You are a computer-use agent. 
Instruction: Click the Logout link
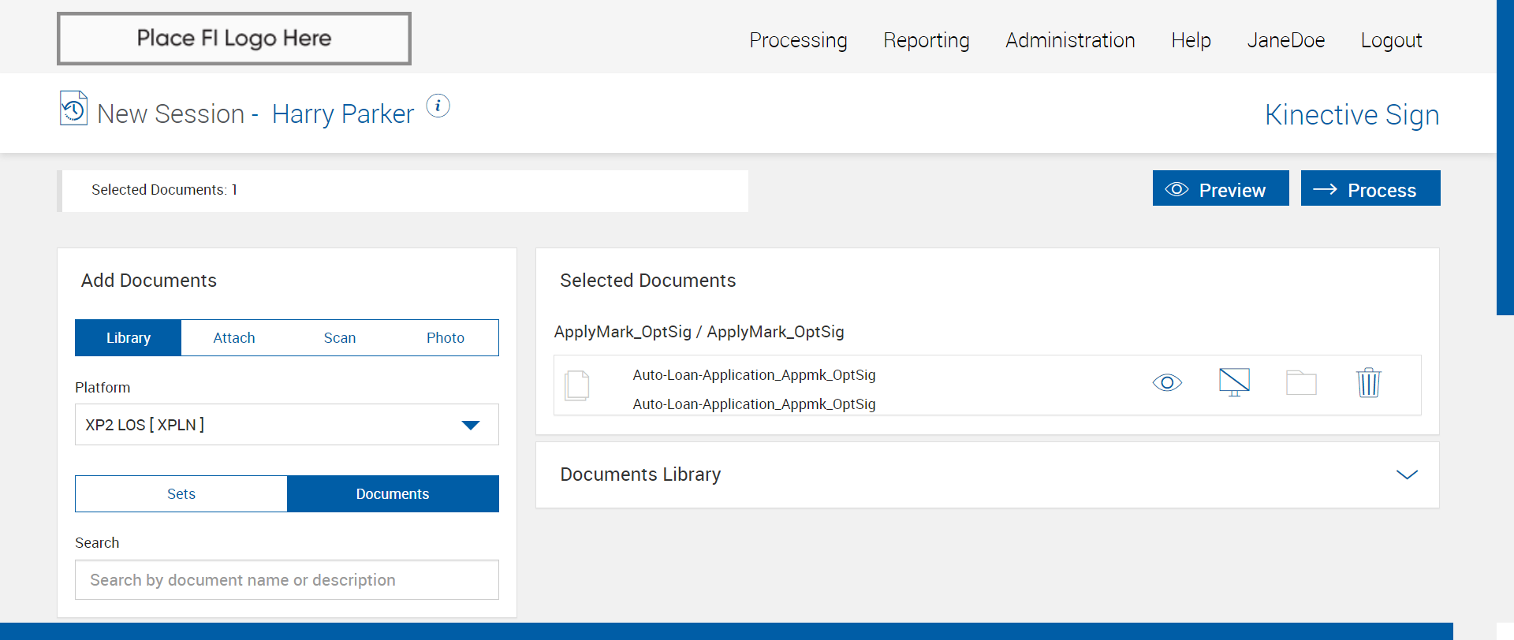pos(1391,40)
